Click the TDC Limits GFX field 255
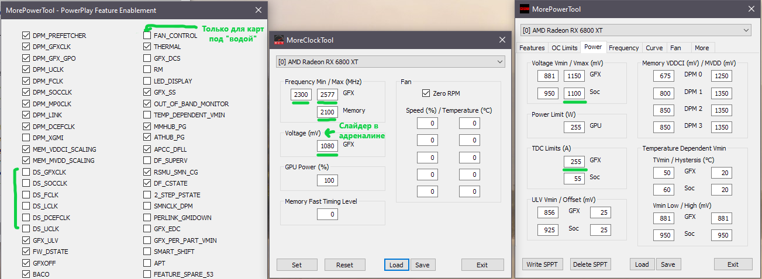Image resolution: width=762 pixels, height=279 pixels. 574,161
